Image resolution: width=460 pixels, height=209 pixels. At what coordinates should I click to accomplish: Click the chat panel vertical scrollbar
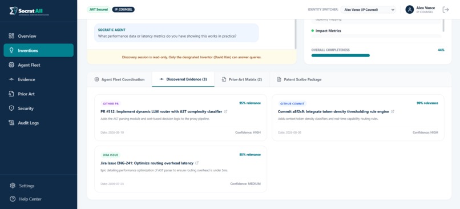click(x=296, y=34)
